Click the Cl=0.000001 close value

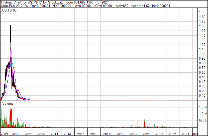[105, 6]
